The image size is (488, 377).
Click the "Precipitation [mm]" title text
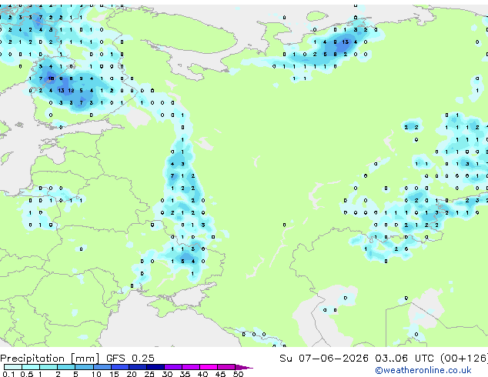point(50,359)
